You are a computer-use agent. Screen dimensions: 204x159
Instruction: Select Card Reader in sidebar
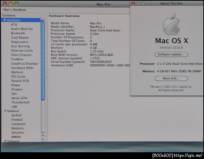tap(20, 38)
